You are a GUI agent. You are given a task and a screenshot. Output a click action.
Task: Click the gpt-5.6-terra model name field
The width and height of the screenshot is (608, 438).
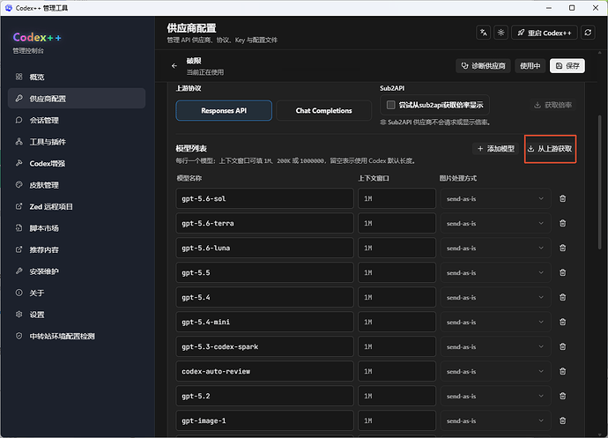pos(265,224)
